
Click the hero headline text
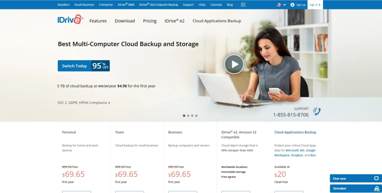tap(128, 44)
